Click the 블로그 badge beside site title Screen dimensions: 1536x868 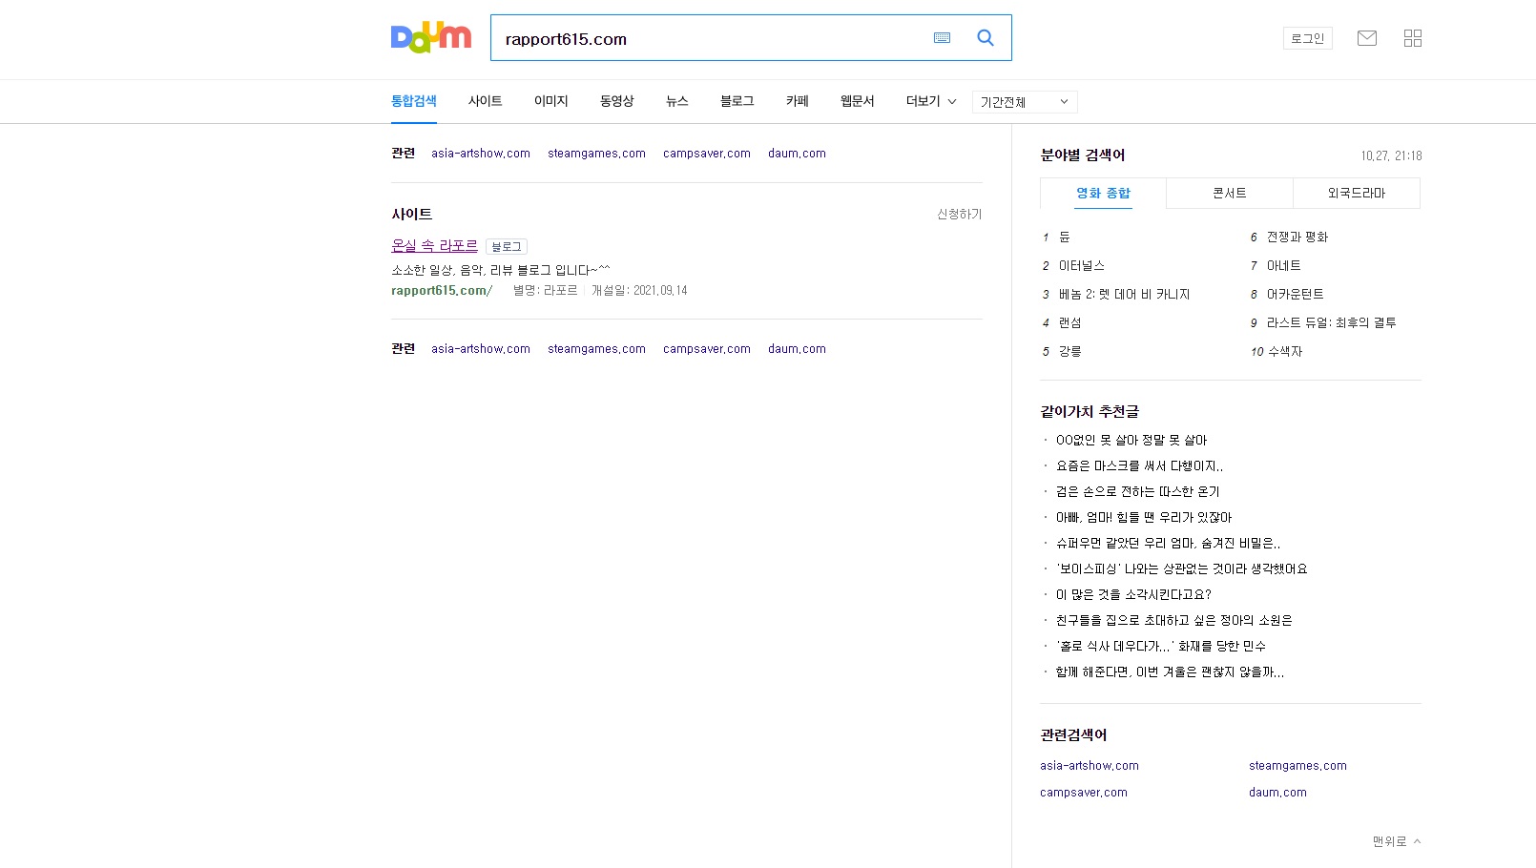(507, 247)
